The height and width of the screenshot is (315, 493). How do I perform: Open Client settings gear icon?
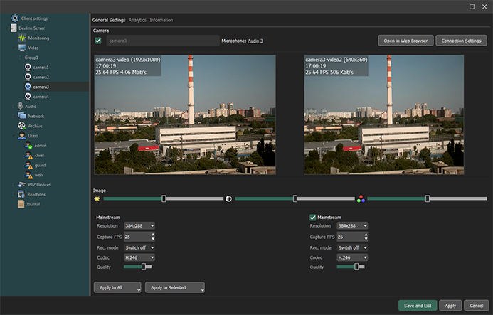(15, 18)
